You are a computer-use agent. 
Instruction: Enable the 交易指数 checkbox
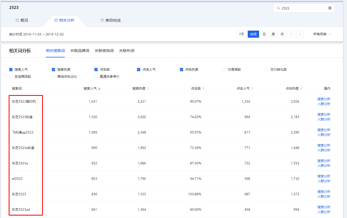coord(224,70)
